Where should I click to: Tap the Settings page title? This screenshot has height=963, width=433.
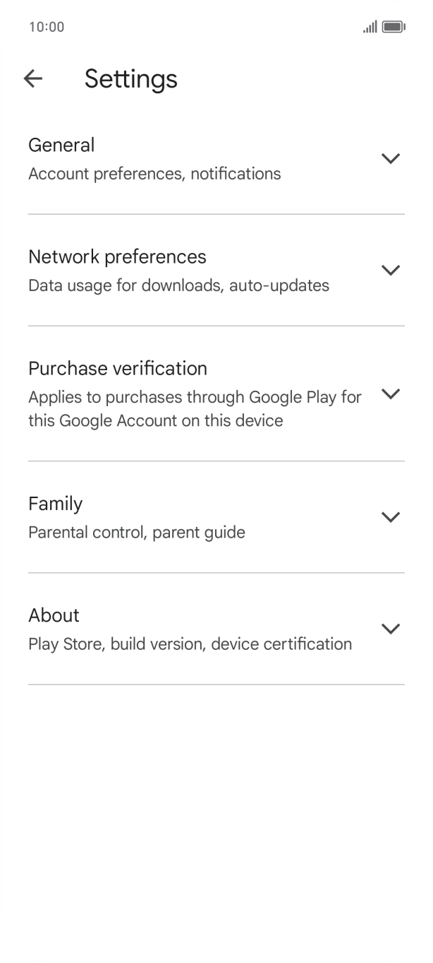coord(131,78)
